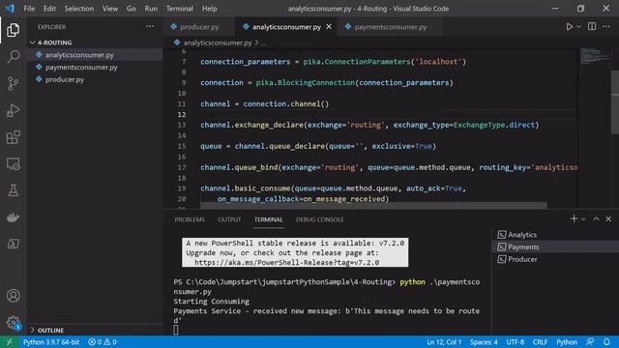Click the editor vertical scrollbar

click(615, 102)
